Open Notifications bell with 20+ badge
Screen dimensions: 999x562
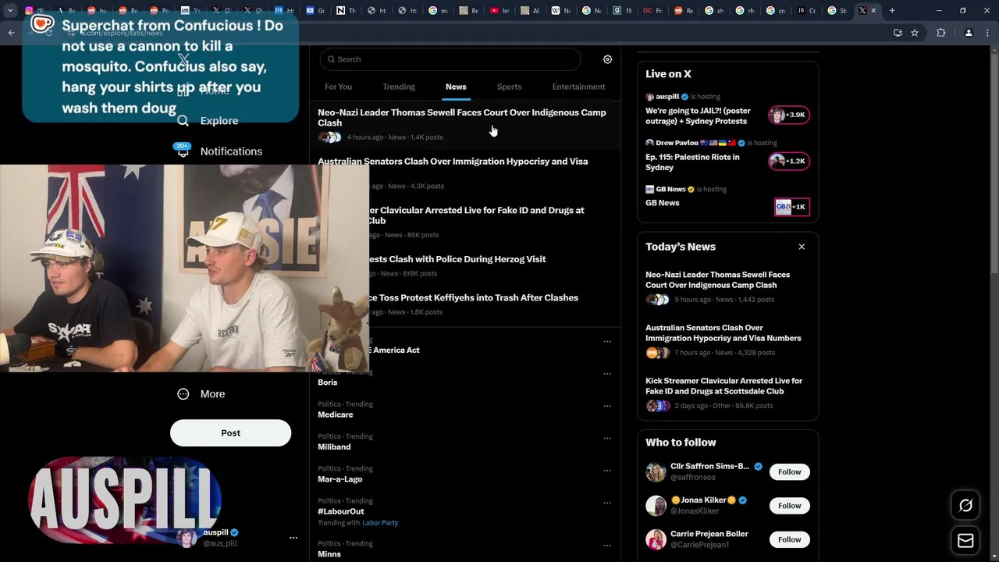point(183,151)
